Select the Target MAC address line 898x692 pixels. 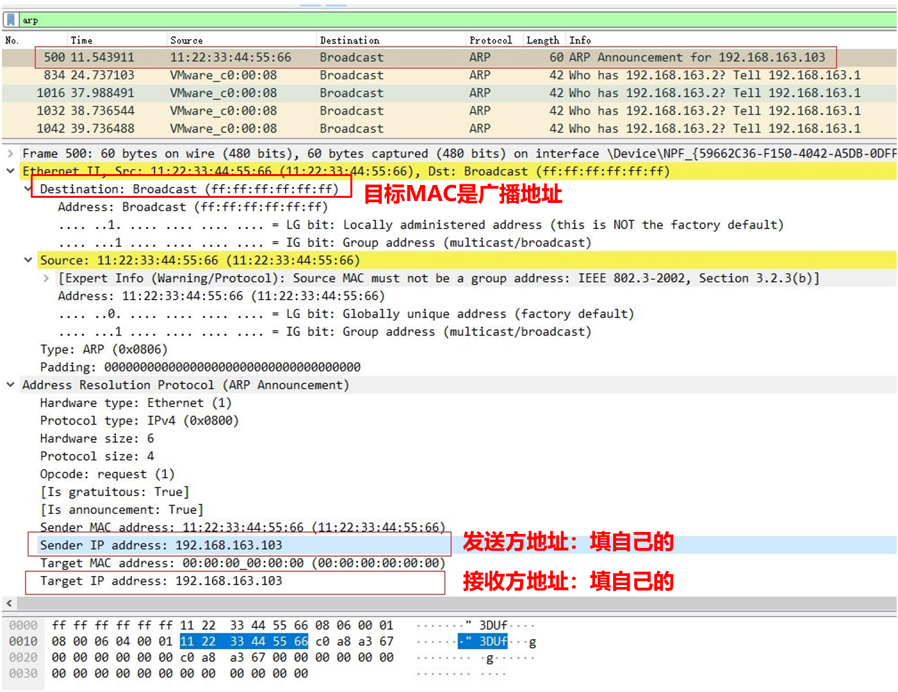click(243, 563)
